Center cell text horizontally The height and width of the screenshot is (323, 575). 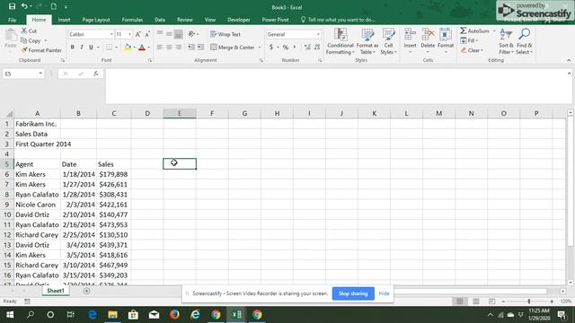pos(169,48)
